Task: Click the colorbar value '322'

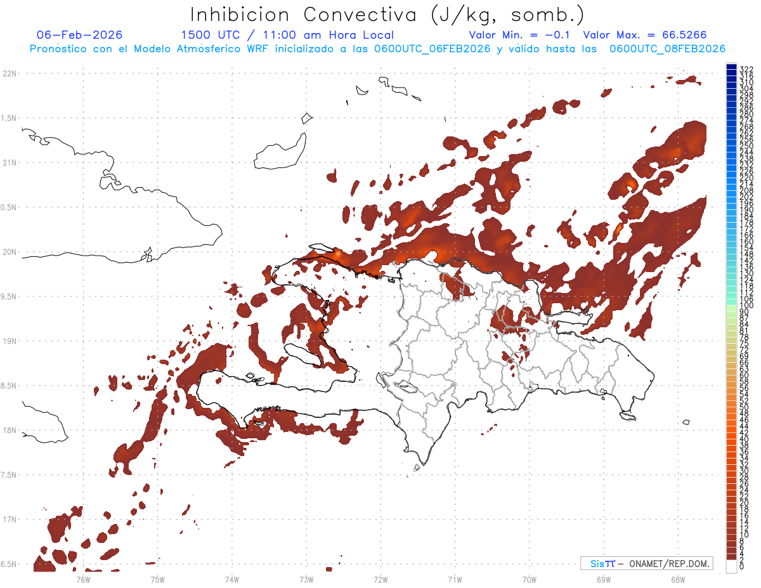Action: [x=746, y=69]
